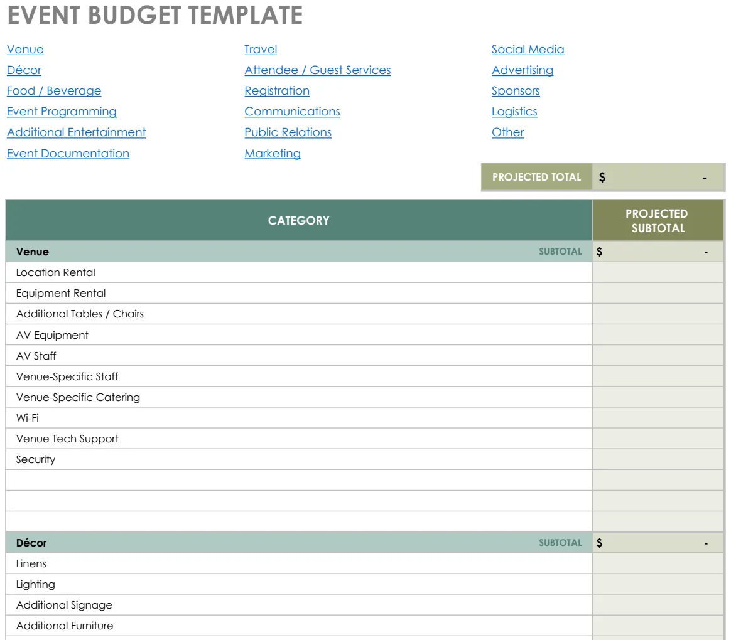Screen dimensions: 731x640
Task: Select Venue-Specific Catering subtotal cell
Action: [x=658, y=397]
